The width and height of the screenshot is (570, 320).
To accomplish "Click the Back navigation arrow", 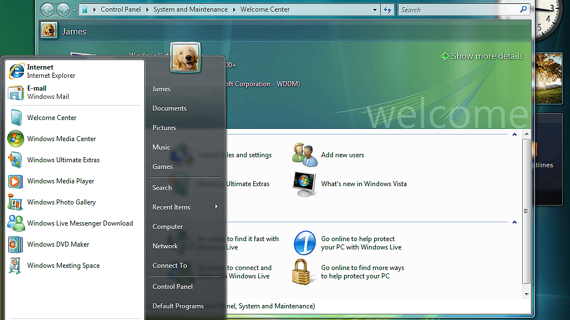I will [47, 9].
